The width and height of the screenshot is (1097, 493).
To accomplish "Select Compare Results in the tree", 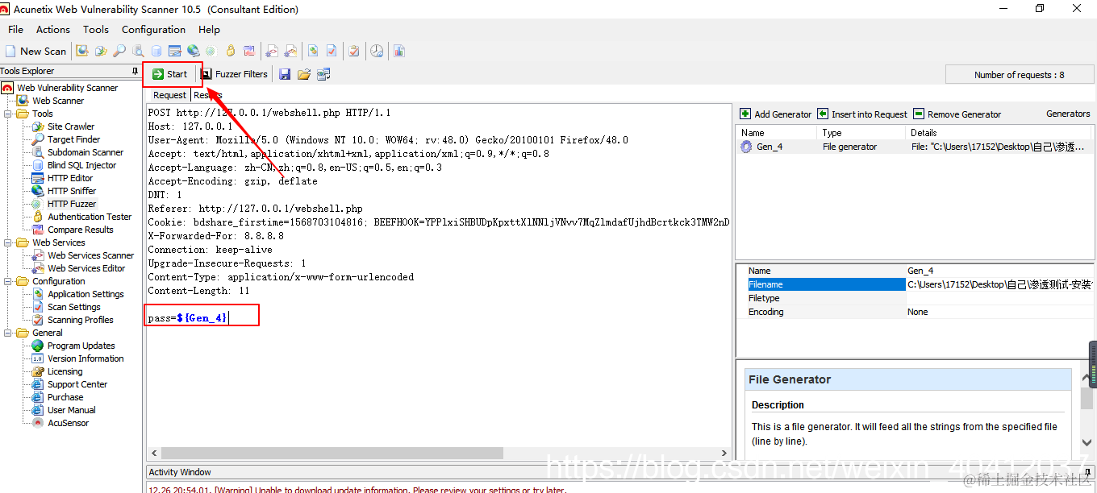I will (81, 230).
